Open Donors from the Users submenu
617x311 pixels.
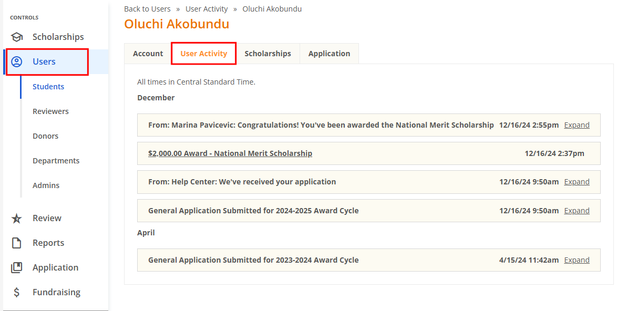point(45,136)
